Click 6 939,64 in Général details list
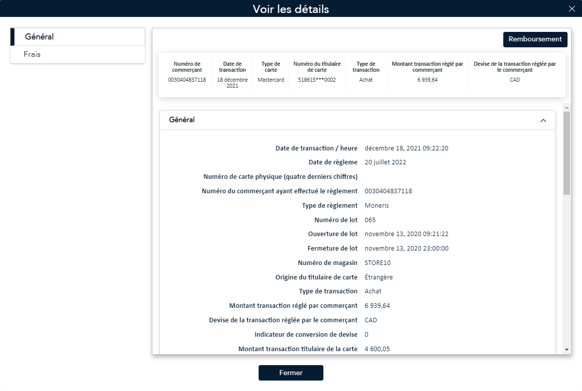This screenshot has width=582, height=391. tap(377, 306)
